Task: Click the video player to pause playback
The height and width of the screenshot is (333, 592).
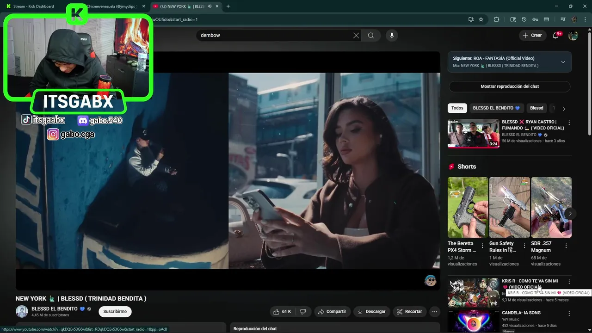Action: click(228, 171)
